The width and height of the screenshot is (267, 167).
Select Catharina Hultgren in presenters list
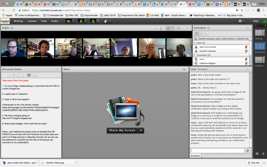click(x=221, y=63)
